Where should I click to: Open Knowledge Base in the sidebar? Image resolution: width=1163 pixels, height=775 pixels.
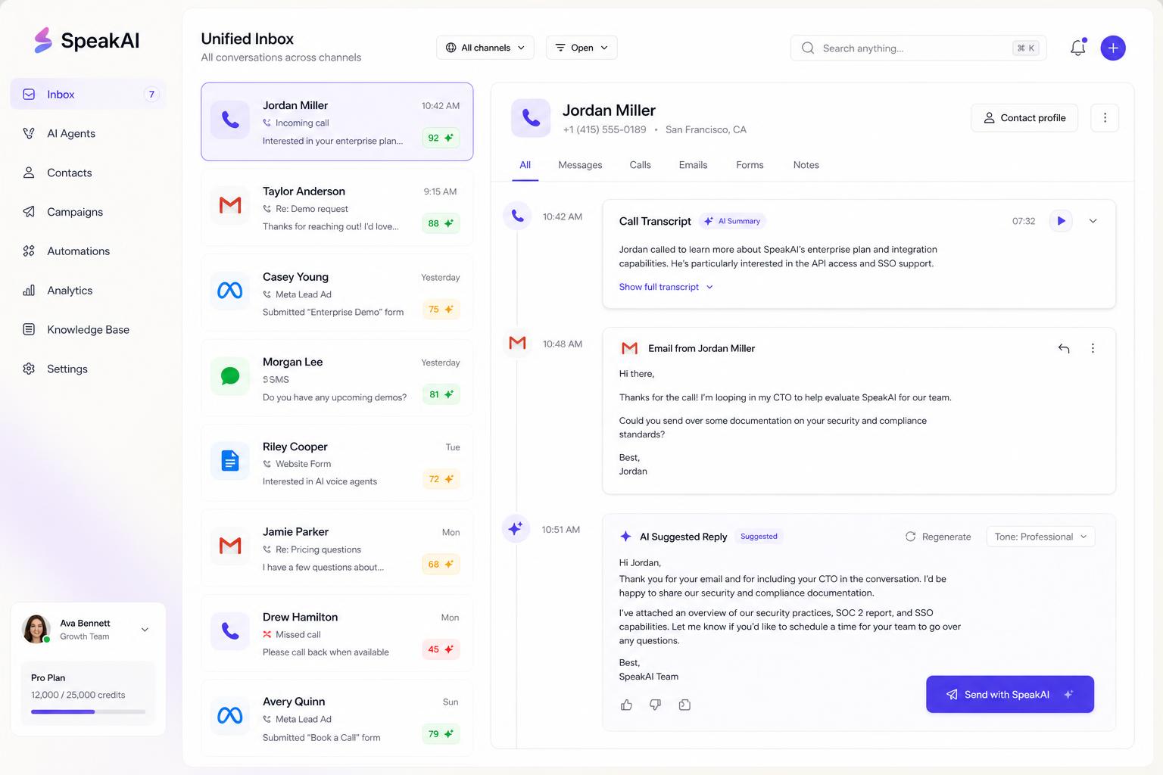click(x=87, y=330)
